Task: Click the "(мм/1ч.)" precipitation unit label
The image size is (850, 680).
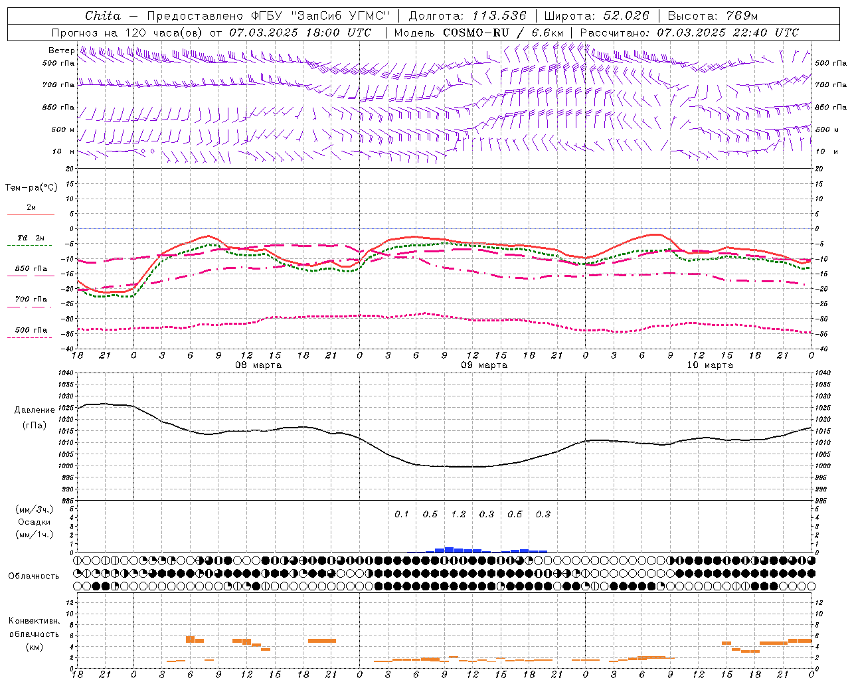Action: (x=35, y=535)
